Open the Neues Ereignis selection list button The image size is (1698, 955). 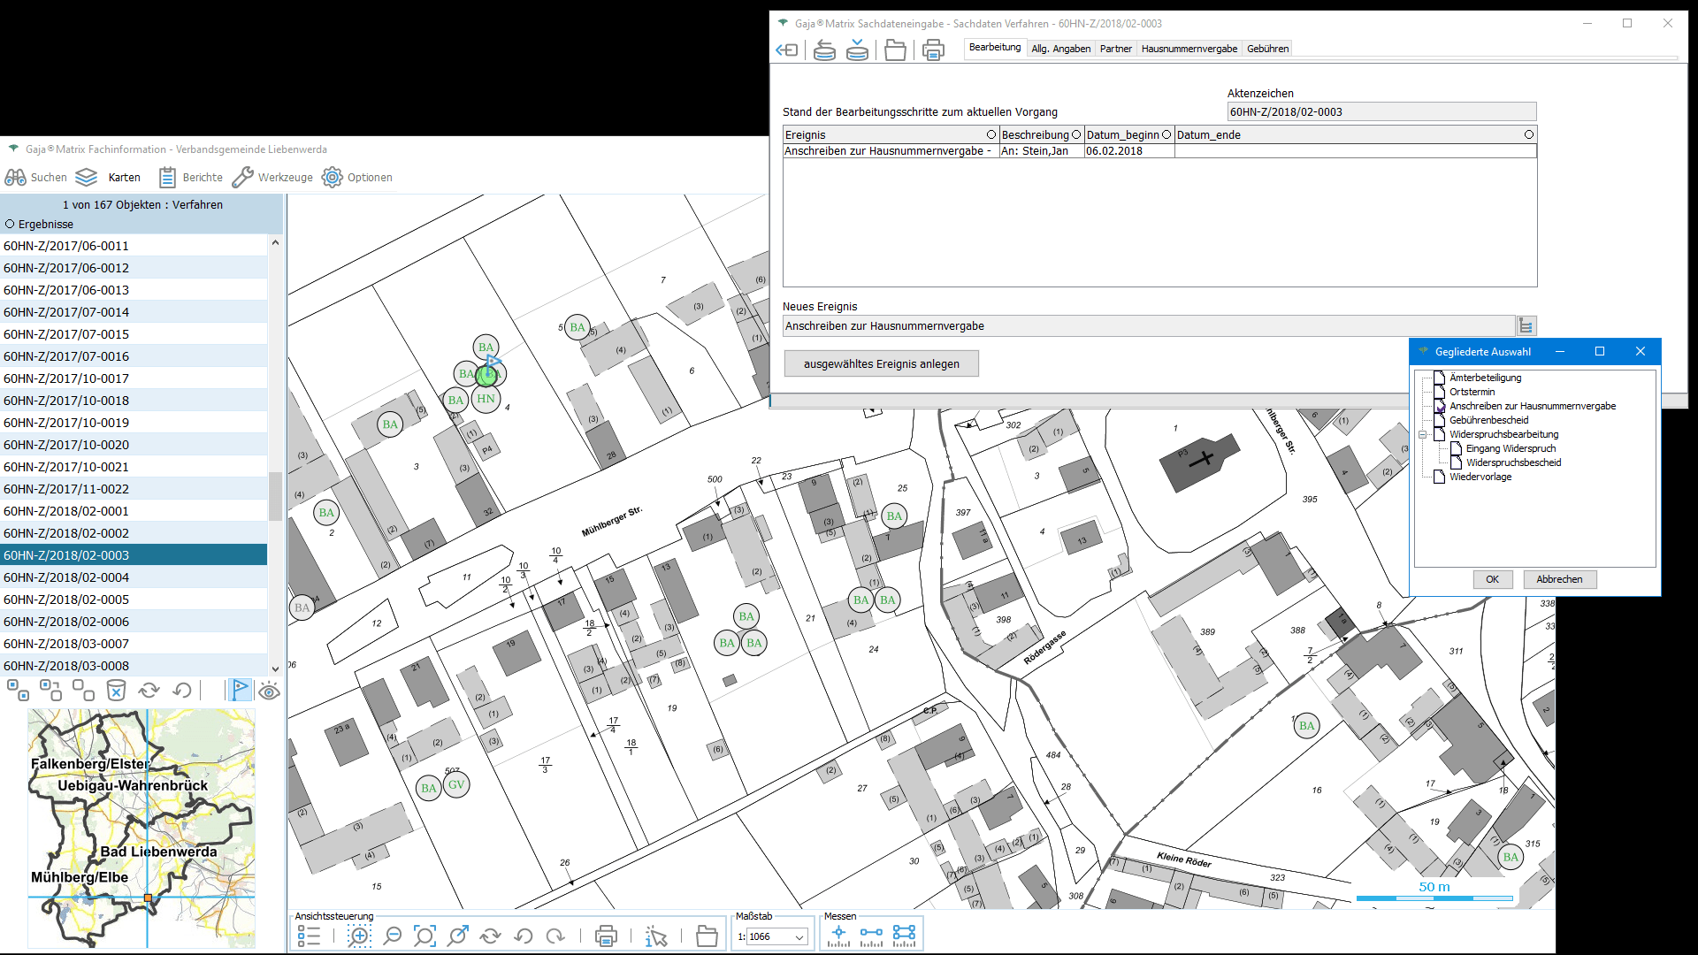tap(1526, 326)
